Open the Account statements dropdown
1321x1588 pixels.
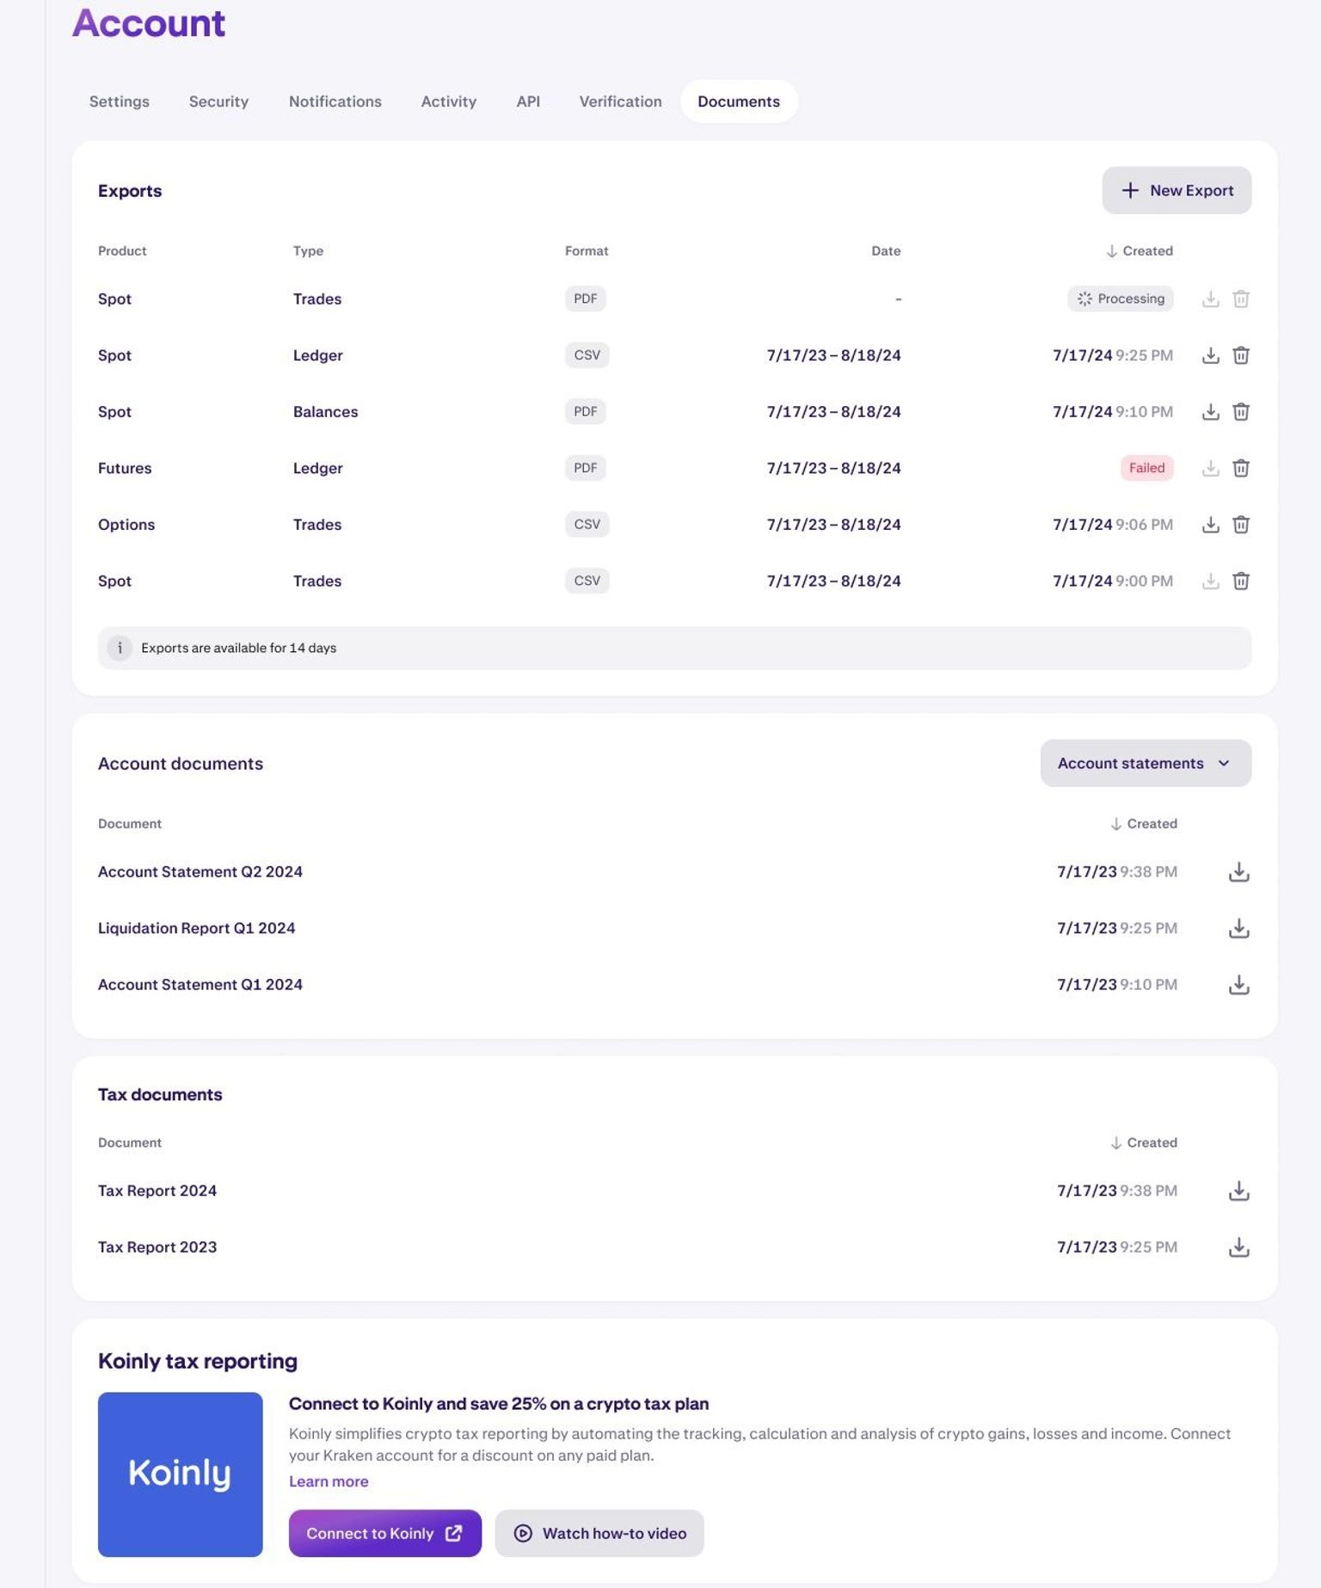[x=1146, y=763]
